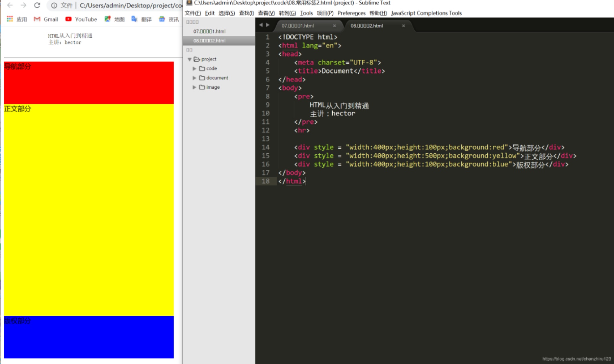Open the 查看(V) menu

tap(266, 13)
